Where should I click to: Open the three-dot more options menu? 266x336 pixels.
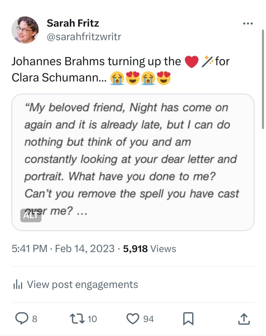(248, 24)
